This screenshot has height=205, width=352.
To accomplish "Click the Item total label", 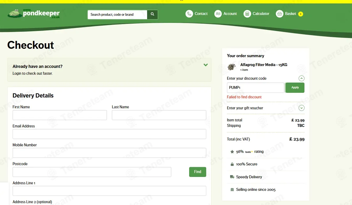I will pos(235,120).
